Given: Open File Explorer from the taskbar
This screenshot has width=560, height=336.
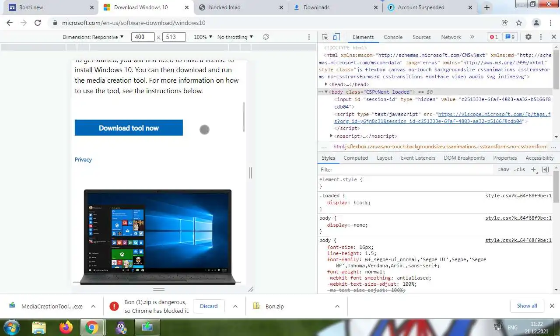Looking at the screenshot, I should (39, 328).
